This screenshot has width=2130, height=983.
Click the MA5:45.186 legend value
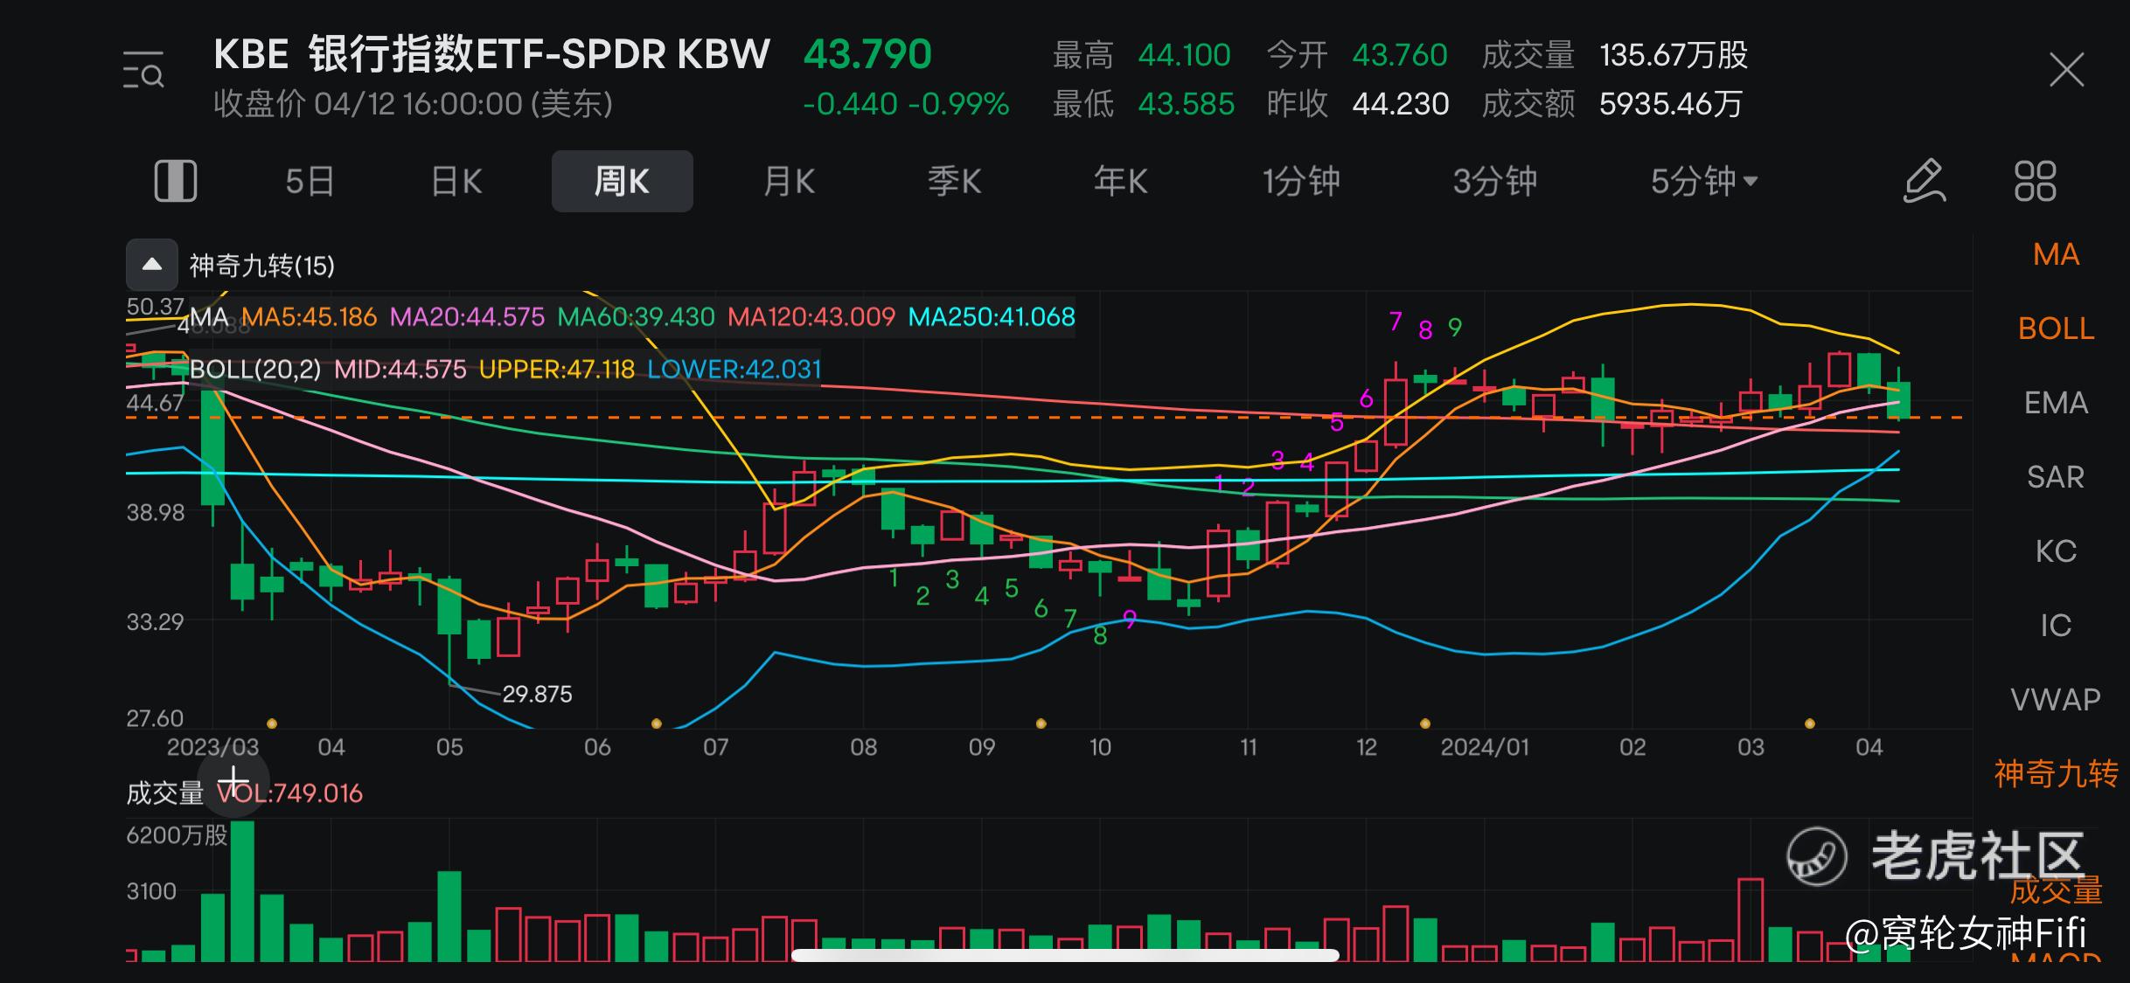click(310, 316)
